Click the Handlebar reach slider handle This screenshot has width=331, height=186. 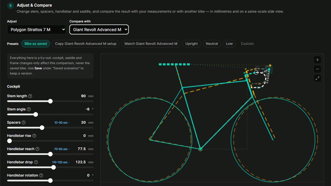pos(50,154)
